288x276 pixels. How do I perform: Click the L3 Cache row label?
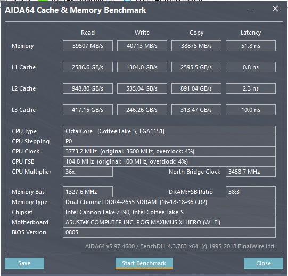tap(23, 110)
